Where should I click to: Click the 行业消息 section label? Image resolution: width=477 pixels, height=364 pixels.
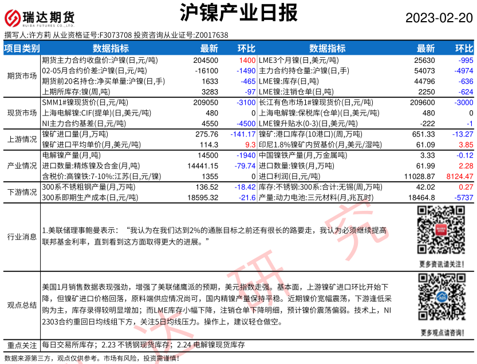22,237
